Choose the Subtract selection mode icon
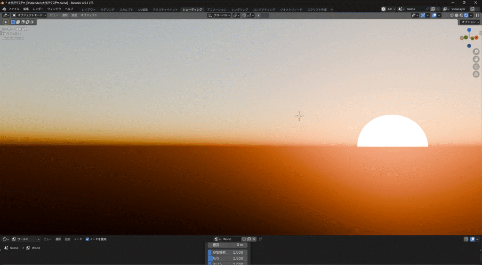 23,22
